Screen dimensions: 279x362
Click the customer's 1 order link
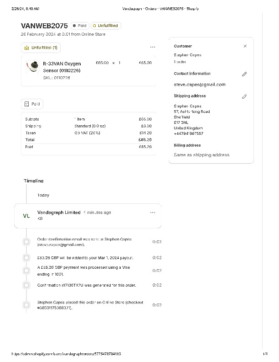click(180, 62)
